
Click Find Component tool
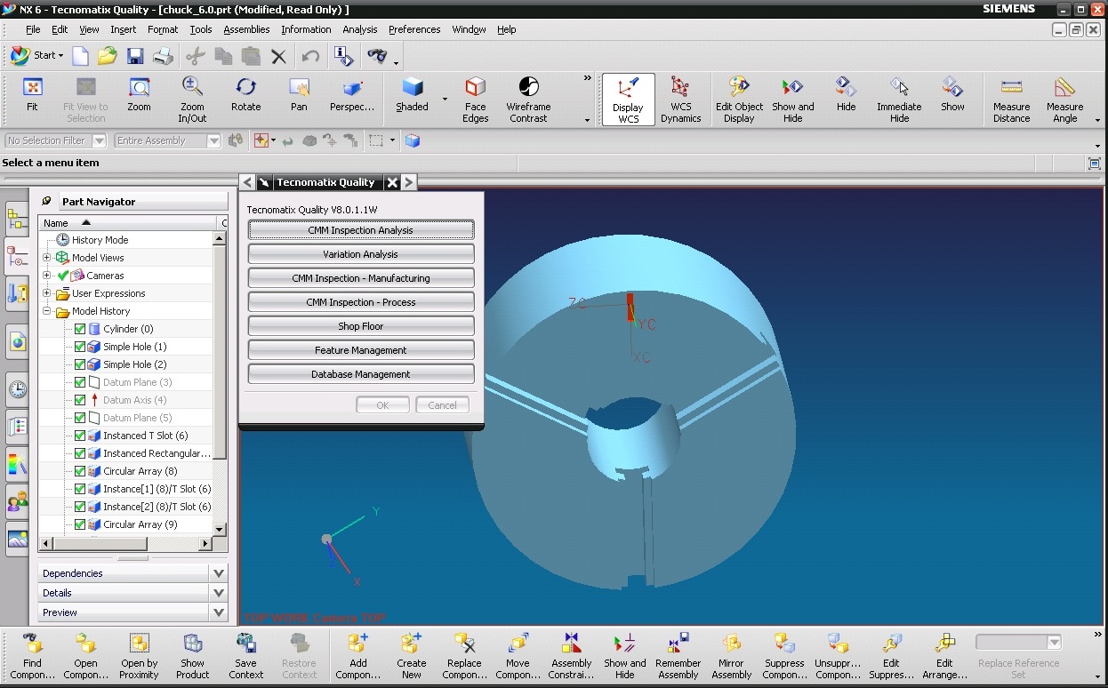[33, 656]
